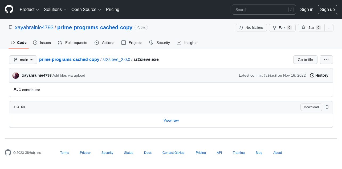The width and height of the screenshot is (342, 169).
Task: Click the sr2sieve.exe filename text
Action: coord(146,59)
